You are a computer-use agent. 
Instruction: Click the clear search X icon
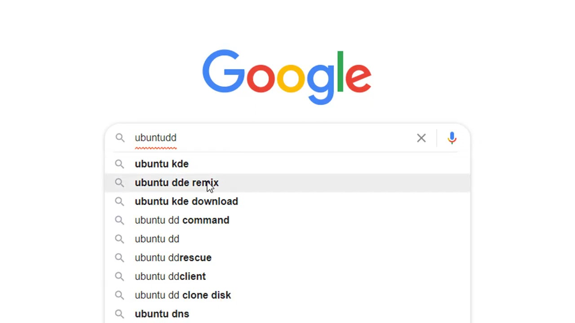point(421,138)
